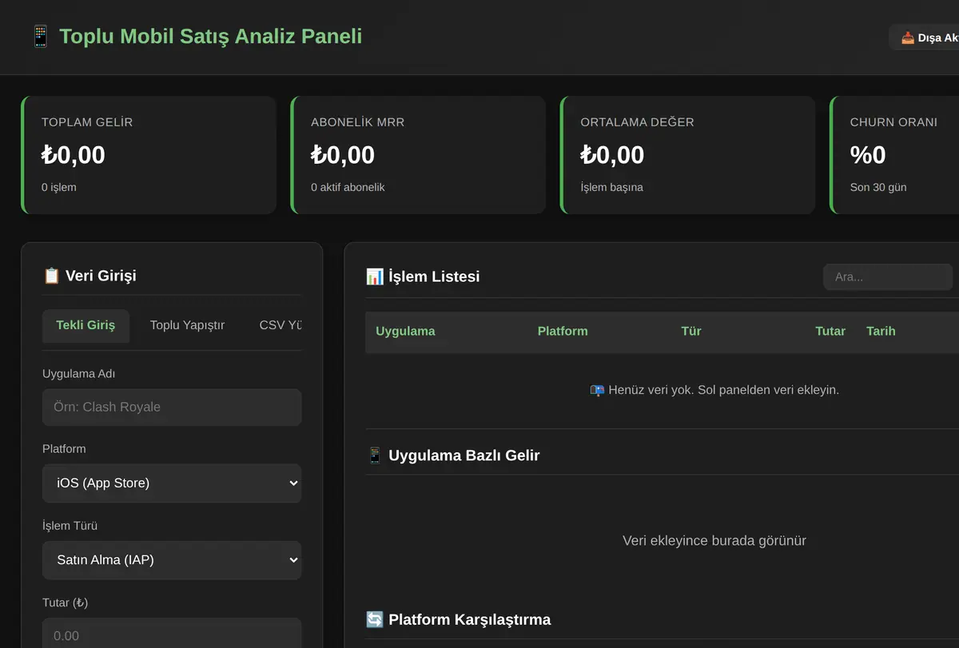Click the ORTALAMA DEĞER card label
The height and width of the screenshot is (648, 959).
[638, 122]
